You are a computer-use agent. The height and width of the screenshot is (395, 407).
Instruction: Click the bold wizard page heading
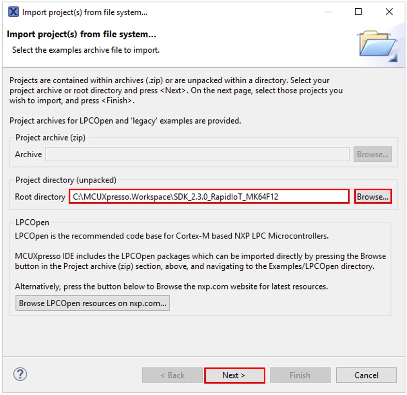[81, 35]
